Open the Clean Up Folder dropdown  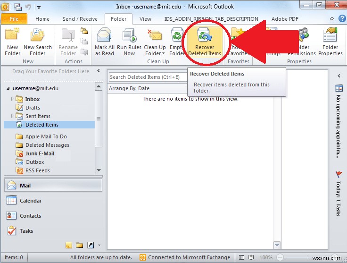tap(155, 42)
